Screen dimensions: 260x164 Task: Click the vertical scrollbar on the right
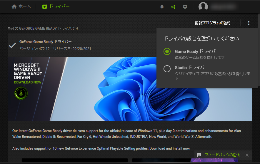(259, 88)
